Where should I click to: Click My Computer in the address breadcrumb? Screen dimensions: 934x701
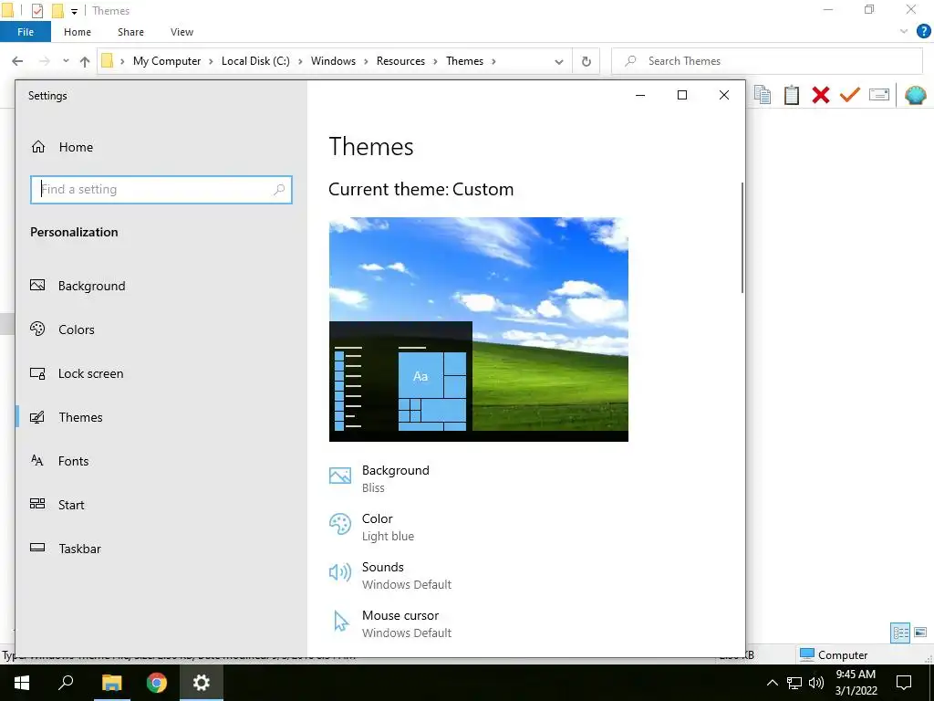click(167, 61)
